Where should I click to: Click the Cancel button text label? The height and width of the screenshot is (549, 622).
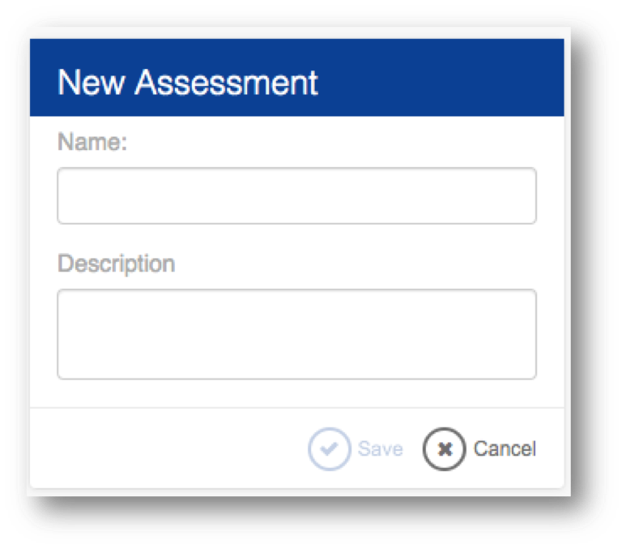pos(505,449)
